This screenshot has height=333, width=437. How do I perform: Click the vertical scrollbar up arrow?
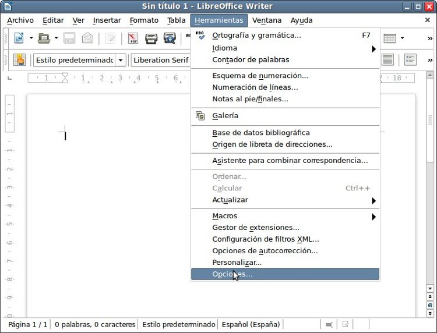click(x=430, y=75)
